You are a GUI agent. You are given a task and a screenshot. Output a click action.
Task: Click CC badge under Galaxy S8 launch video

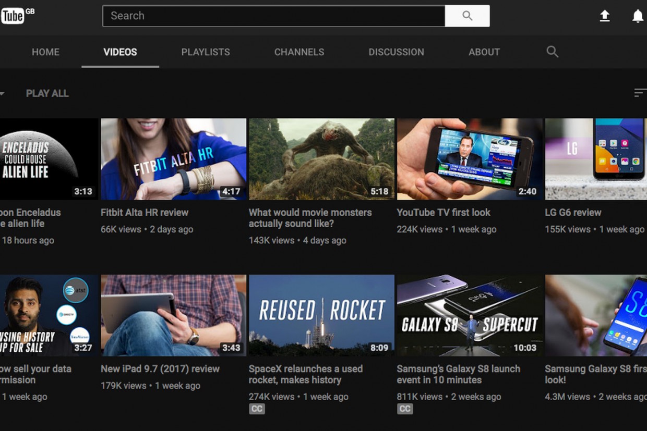pyautogui.click(x=405, y=409)
